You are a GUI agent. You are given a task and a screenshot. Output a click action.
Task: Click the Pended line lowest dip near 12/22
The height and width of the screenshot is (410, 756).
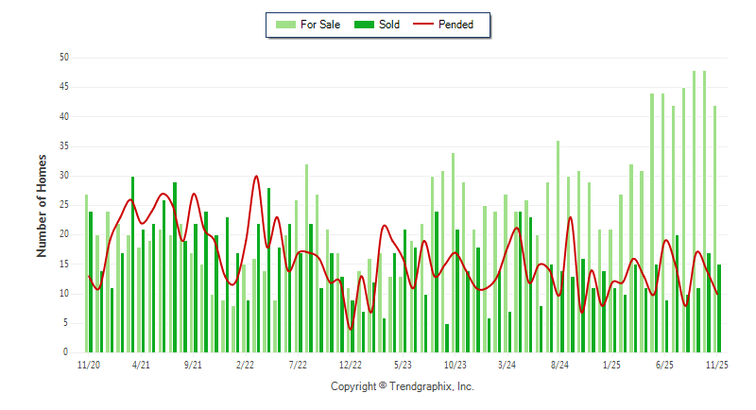pos(352,329)
